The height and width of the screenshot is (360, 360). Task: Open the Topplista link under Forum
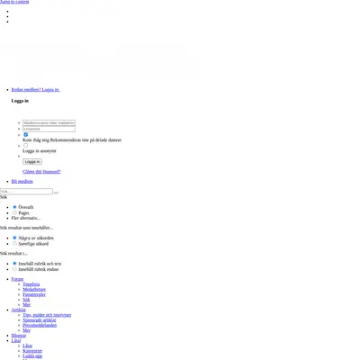tap(31, 284)
